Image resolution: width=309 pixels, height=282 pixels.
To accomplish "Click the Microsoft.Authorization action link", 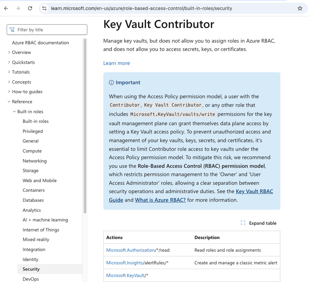I will point(130,250).
